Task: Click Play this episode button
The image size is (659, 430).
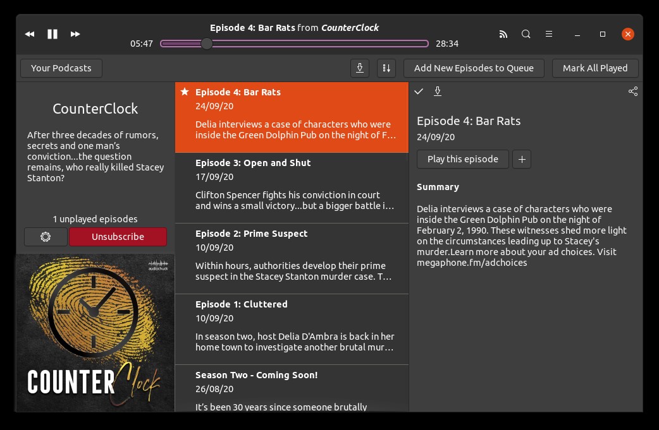Action: tap(463, 159)
